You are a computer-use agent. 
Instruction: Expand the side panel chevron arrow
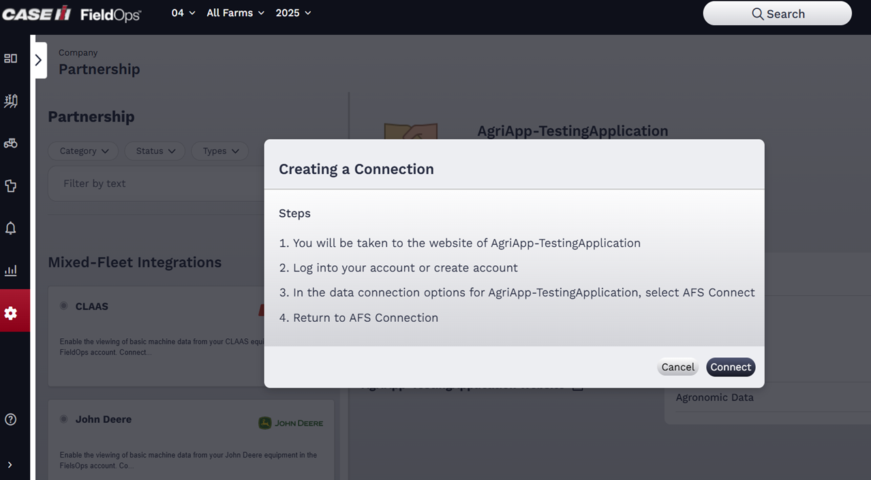39,60
